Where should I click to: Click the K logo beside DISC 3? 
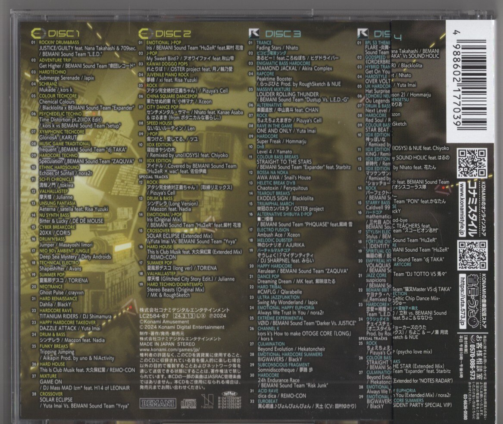[254, 33]
